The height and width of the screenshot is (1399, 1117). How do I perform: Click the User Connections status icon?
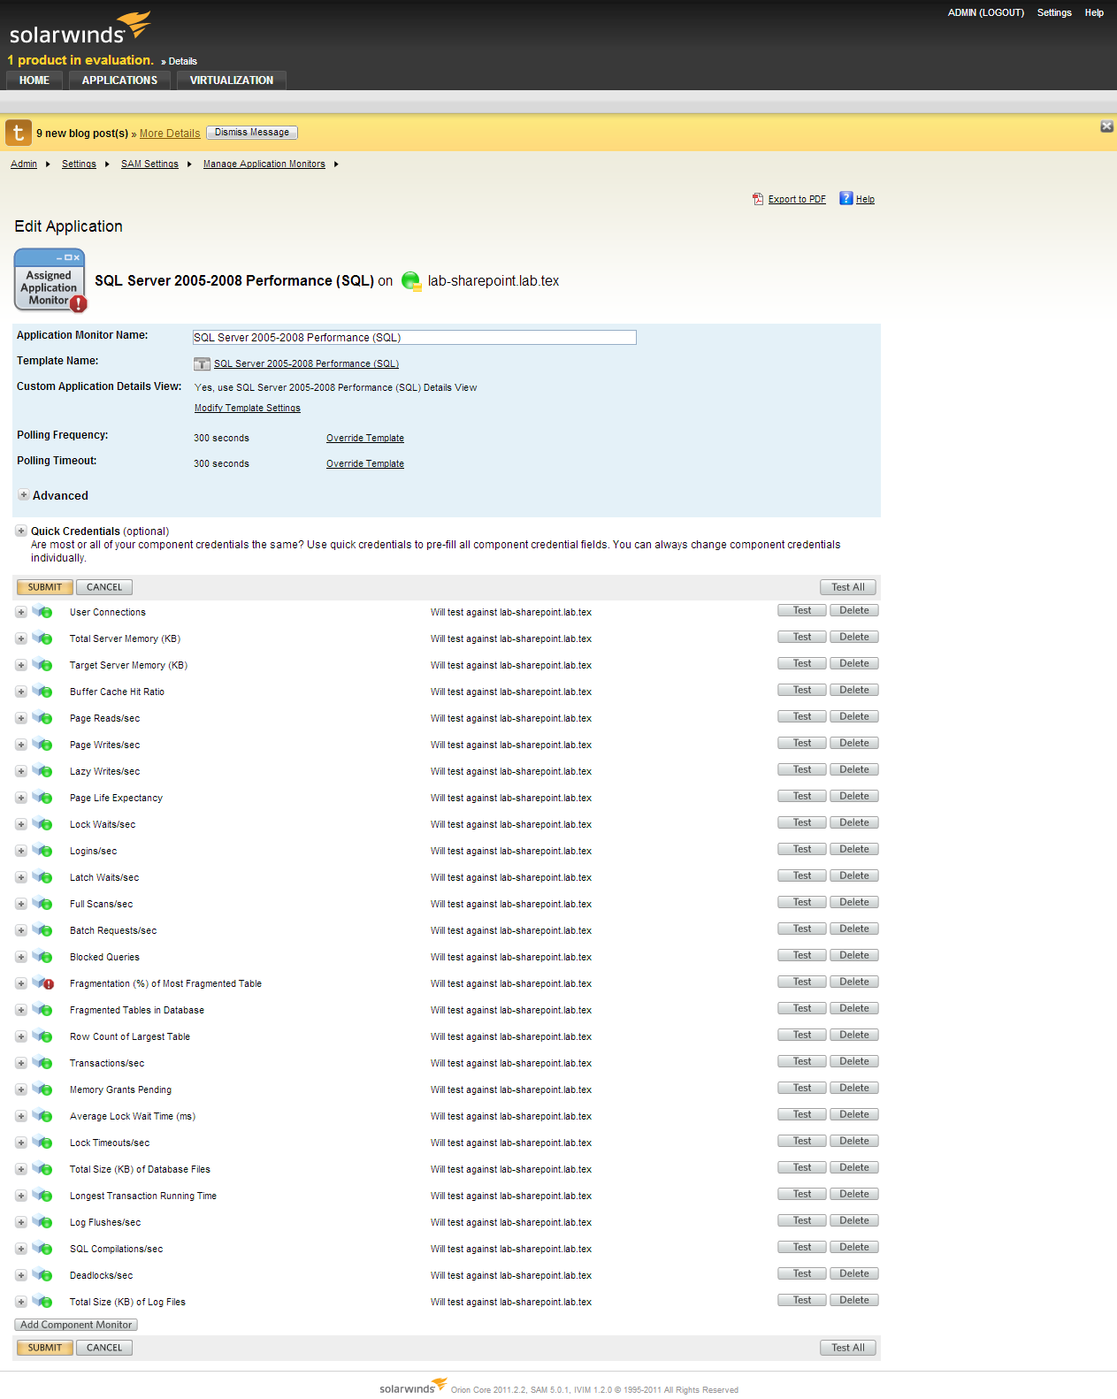coord(42,612)
